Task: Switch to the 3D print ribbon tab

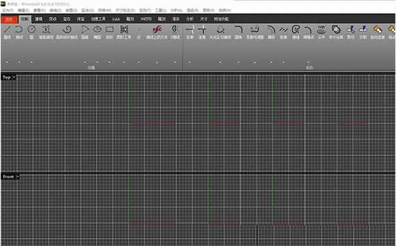Action: pos(146,19)
